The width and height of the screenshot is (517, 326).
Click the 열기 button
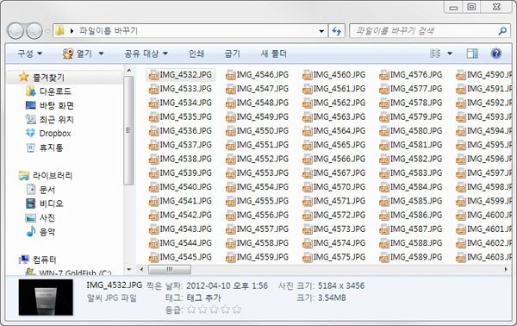point(78,53)
